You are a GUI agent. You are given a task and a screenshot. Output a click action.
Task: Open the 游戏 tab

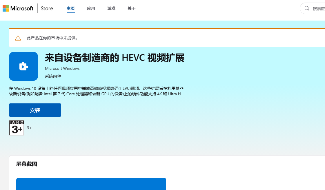tap(111, 8)
